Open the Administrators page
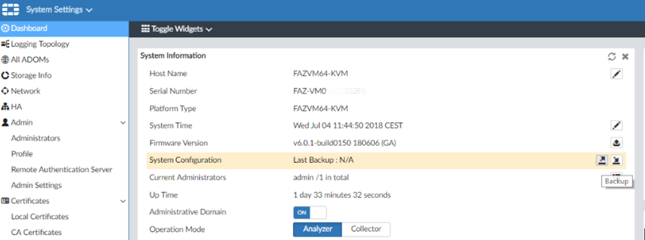The height and width of the screenshot is (240, 645). click(35, 138)
